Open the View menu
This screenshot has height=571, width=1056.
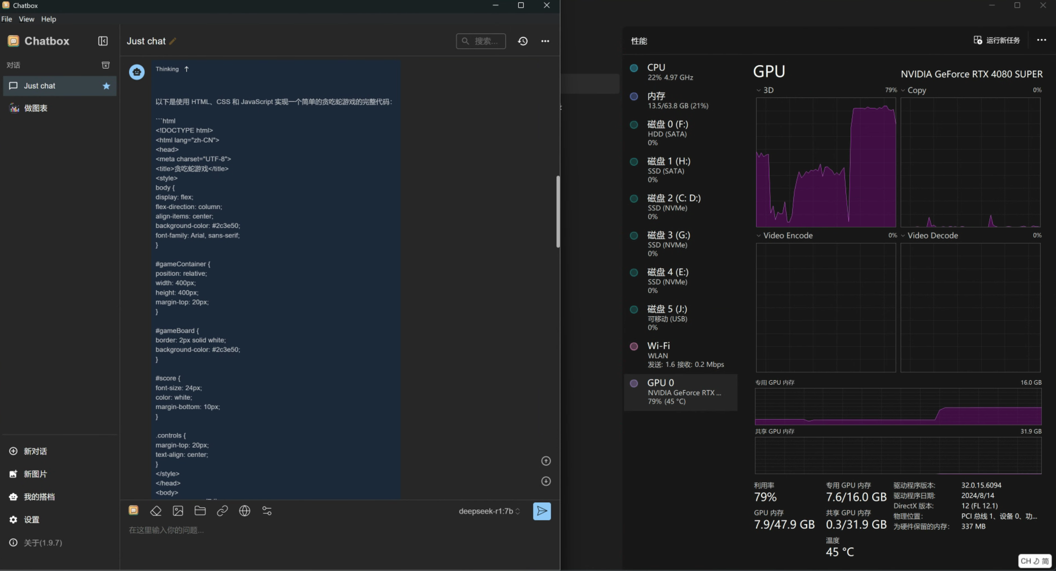26,19
